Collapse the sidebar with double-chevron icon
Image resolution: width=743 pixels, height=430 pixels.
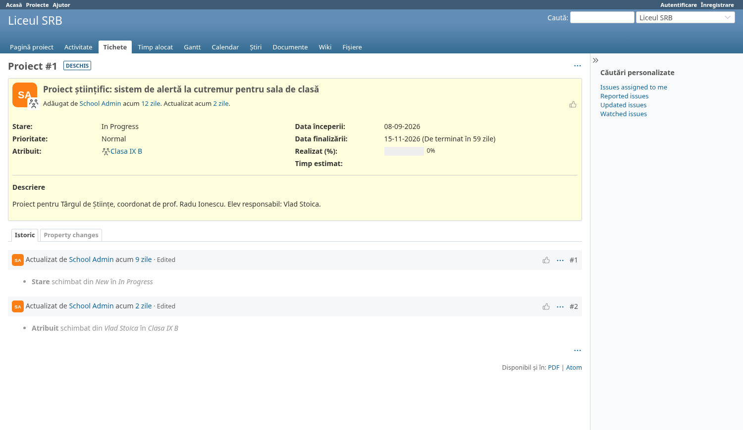point(595,60)
